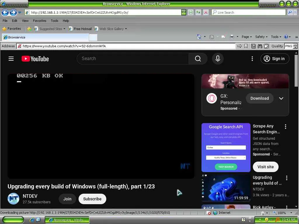The width and height of the screenshot is (299, 224).
Task: Click the Join button
Action: (67, 199)
